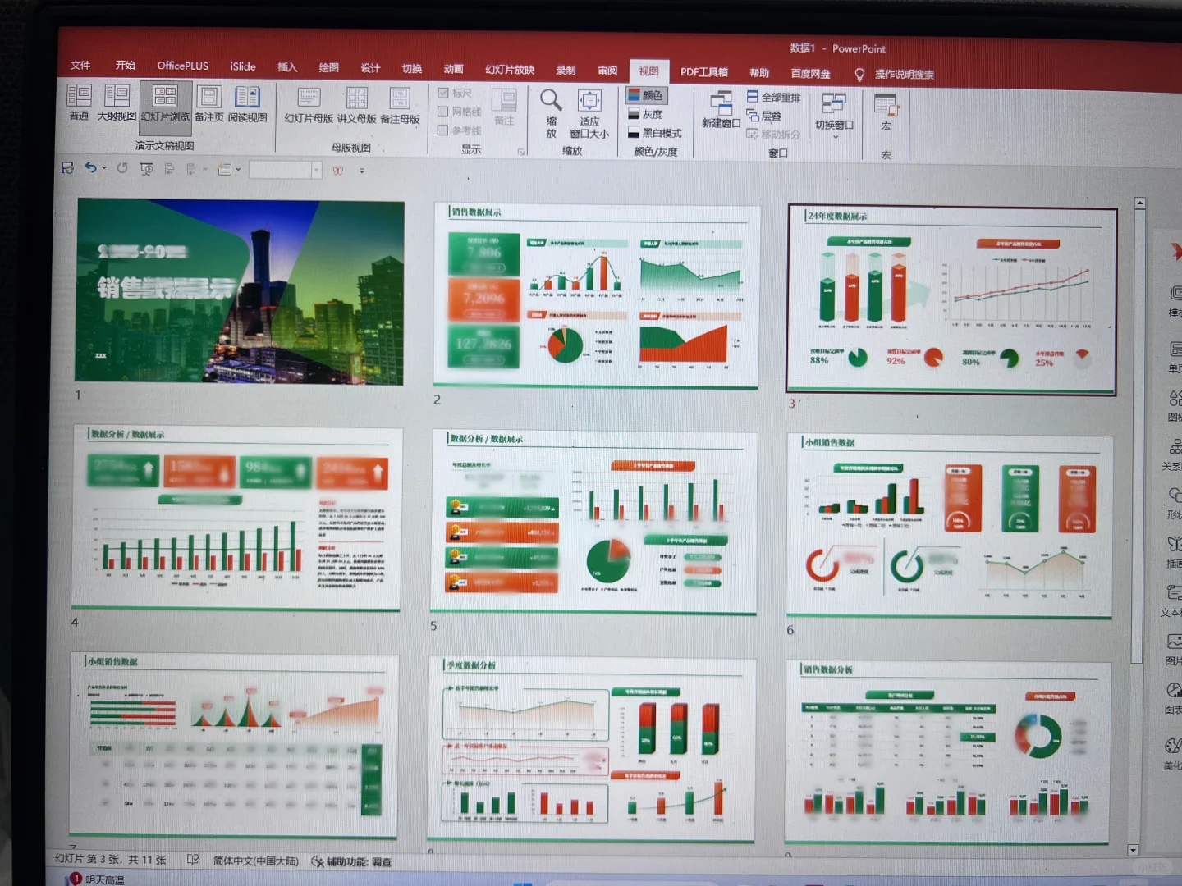1182x886 pixels.
Task: Click the accessibility check icon in status bar
Action: point(317,861)
